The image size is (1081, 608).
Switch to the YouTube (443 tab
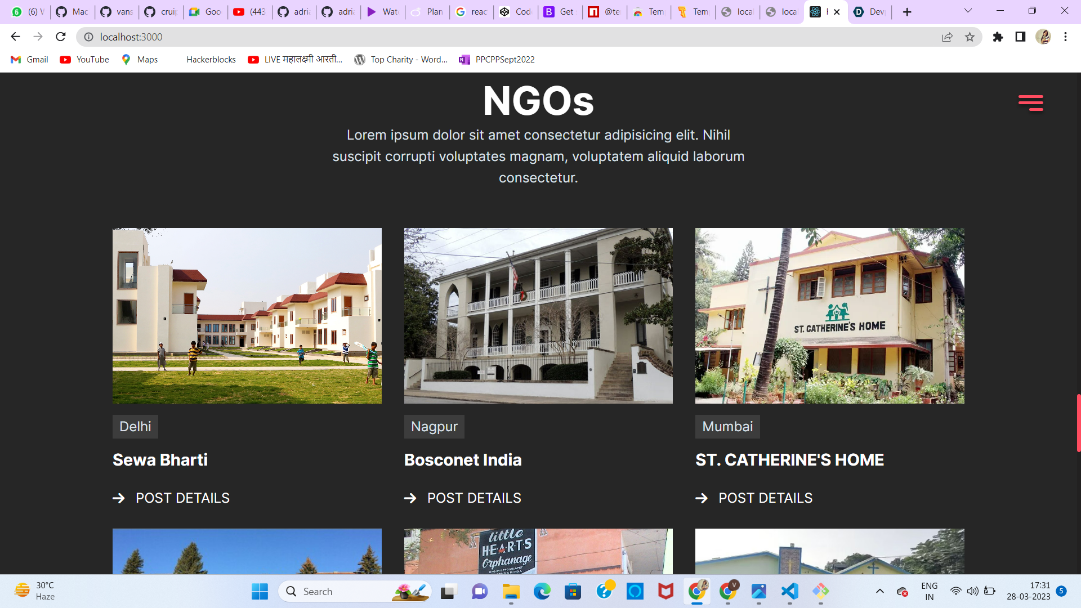(250, 12)
